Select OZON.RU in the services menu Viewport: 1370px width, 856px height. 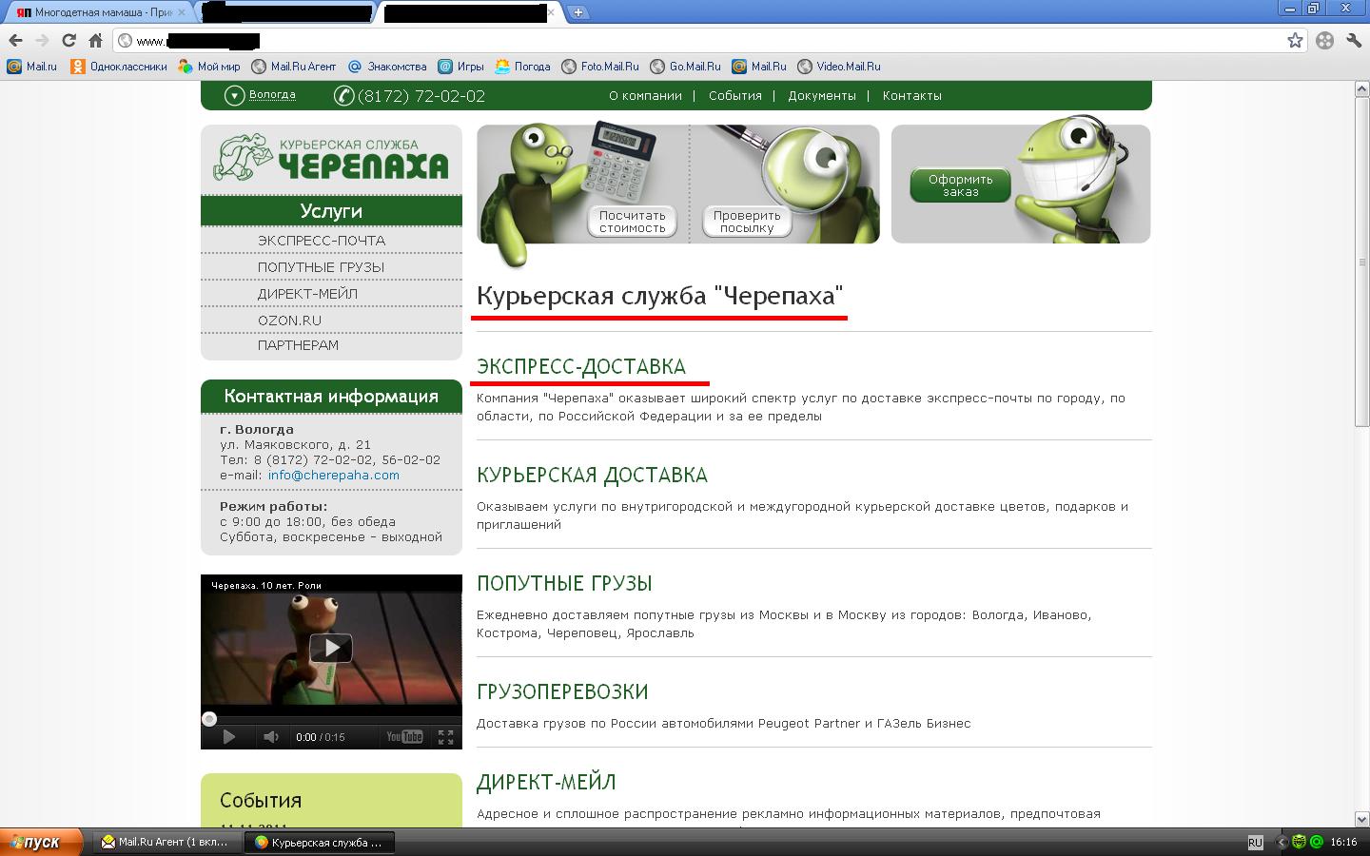tap(289, 321)
